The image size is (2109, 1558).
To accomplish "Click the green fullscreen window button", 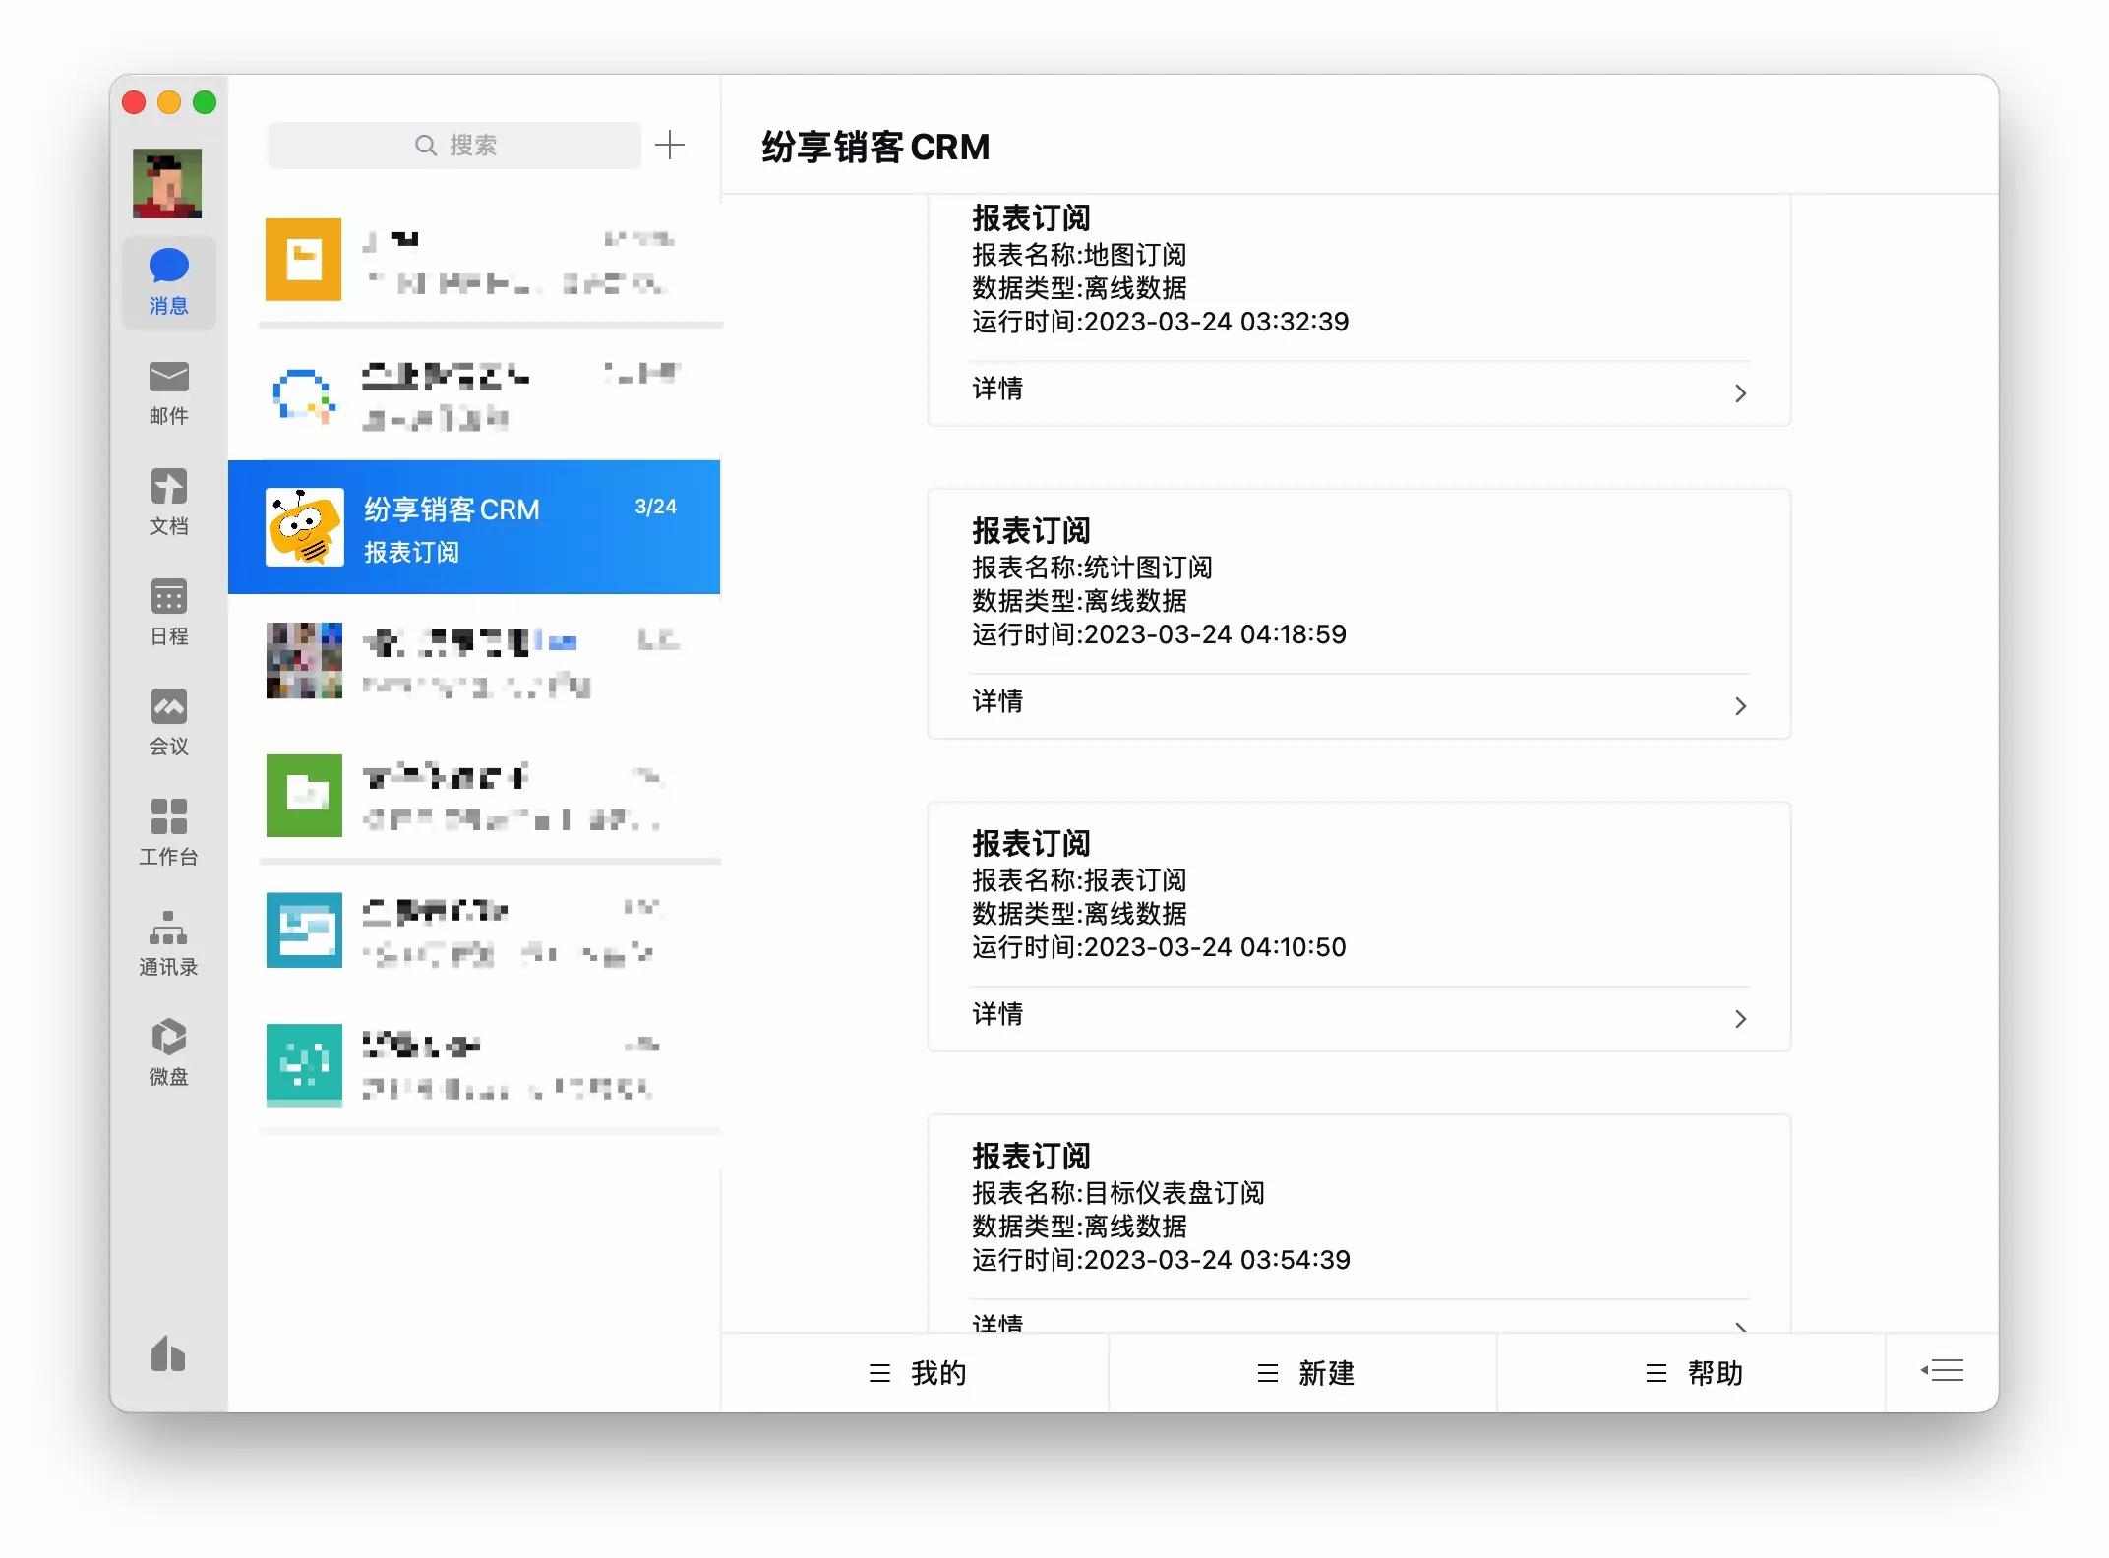I will tap(205, 102).
